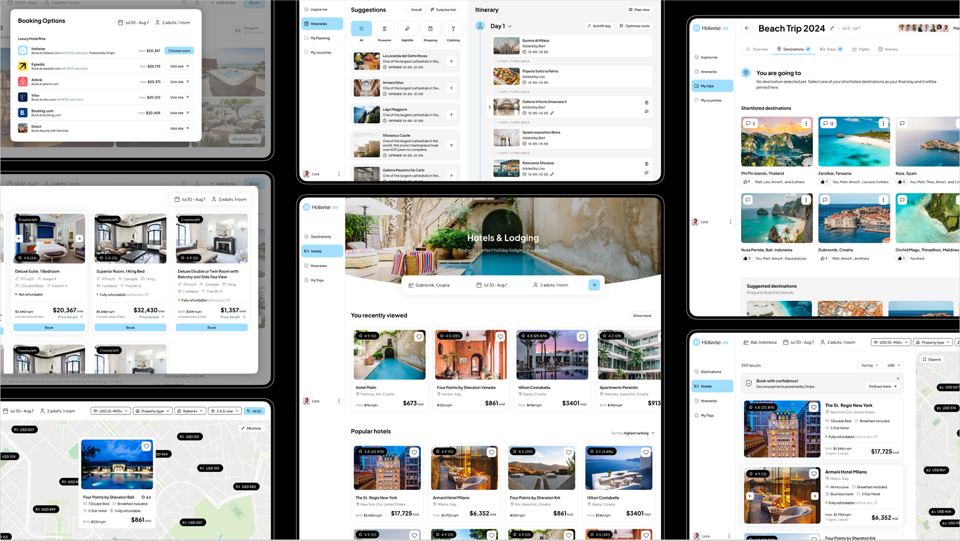Select the USD 499 map price marker
Viewport: 960px width, 541px height.
click(x=46, y=509)
